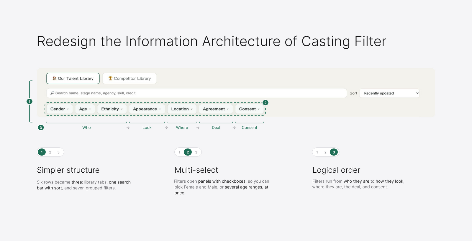Select the "Logical order" heading

[x=336, y=170]
